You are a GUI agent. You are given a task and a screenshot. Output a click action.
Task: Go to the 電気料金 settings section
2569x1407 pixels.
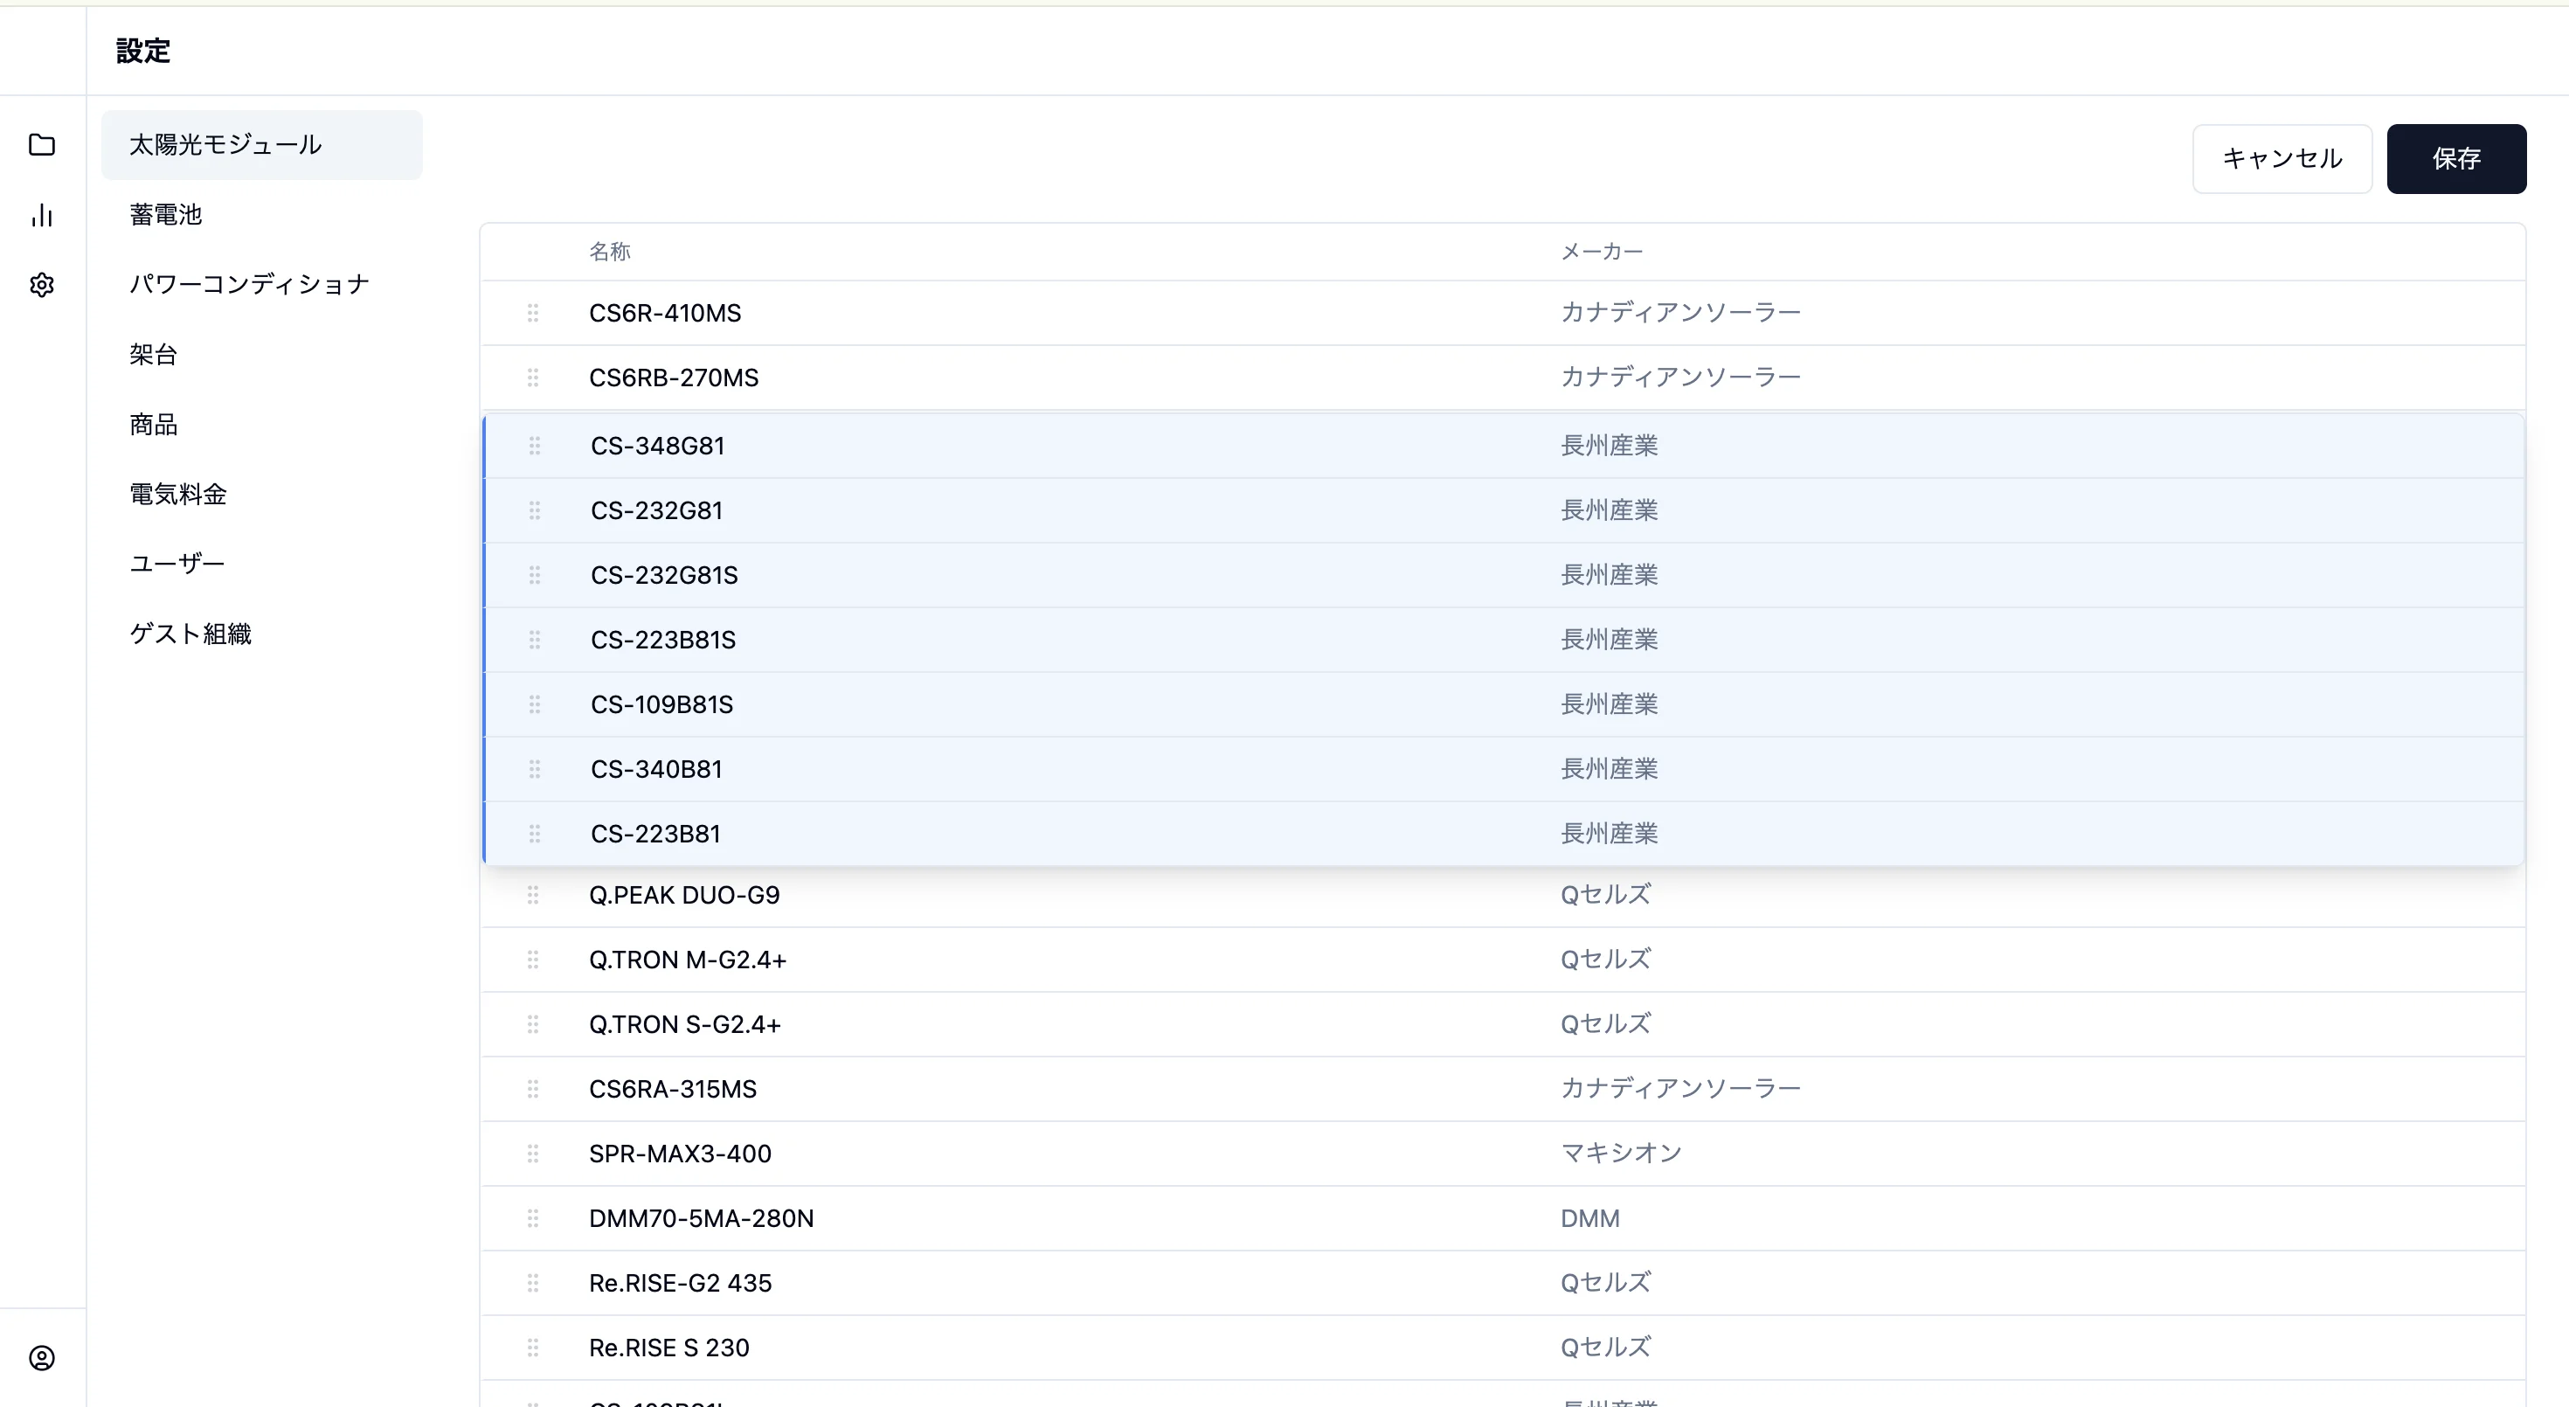[x=261, y=494]
